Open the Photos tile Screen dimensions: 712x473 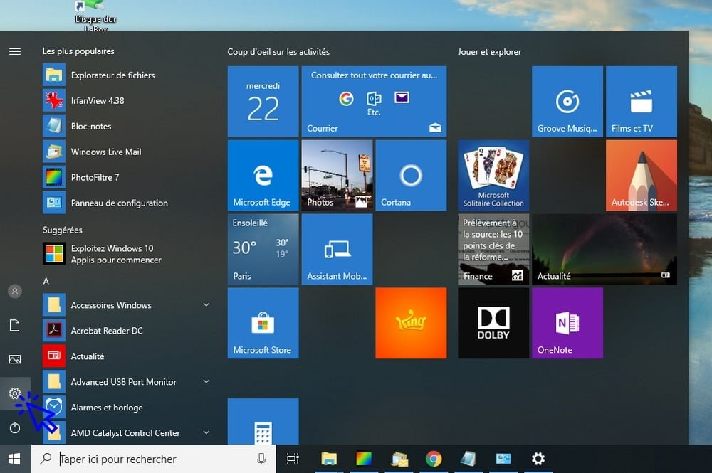click(x=337, y=176)
